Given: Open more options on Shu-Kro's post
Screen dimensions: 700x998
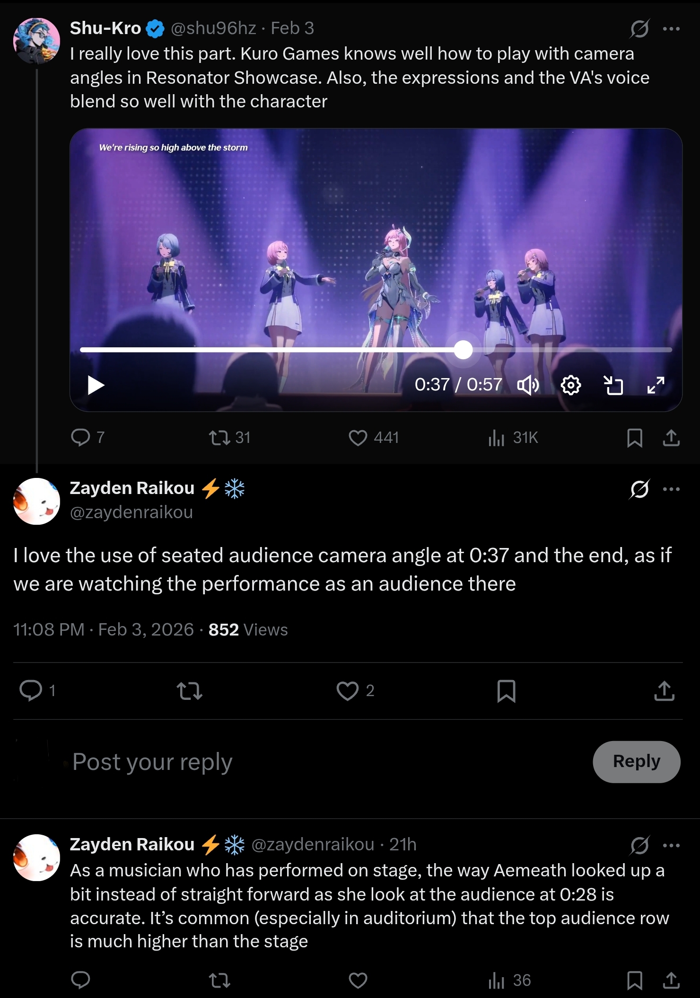Looking at the screenshot, I should point(671,29).
